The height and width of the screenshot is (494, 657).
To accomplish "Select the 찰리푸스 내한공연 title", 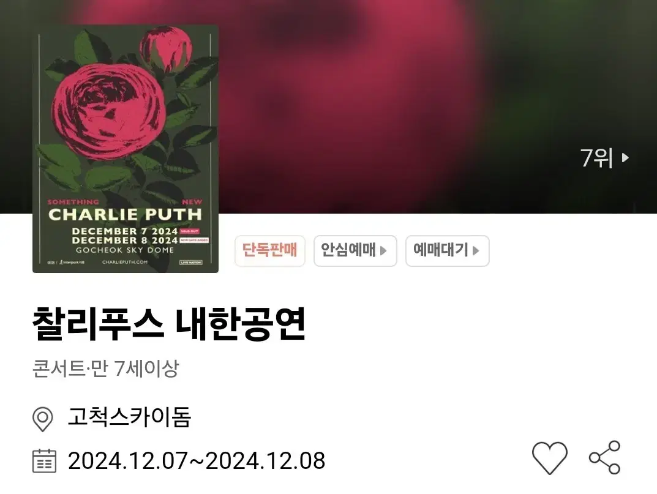I will [168, 324].
